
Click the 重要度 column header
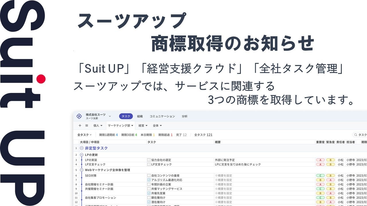pos(320,142)
